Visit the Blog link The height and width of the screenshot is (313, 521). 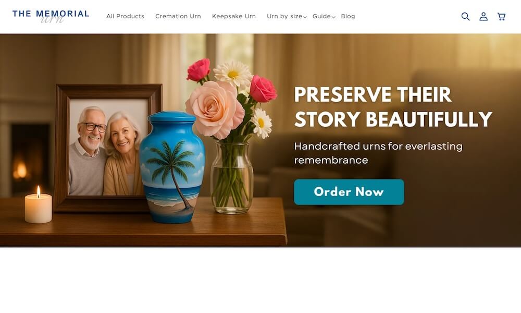pos(348,16)
